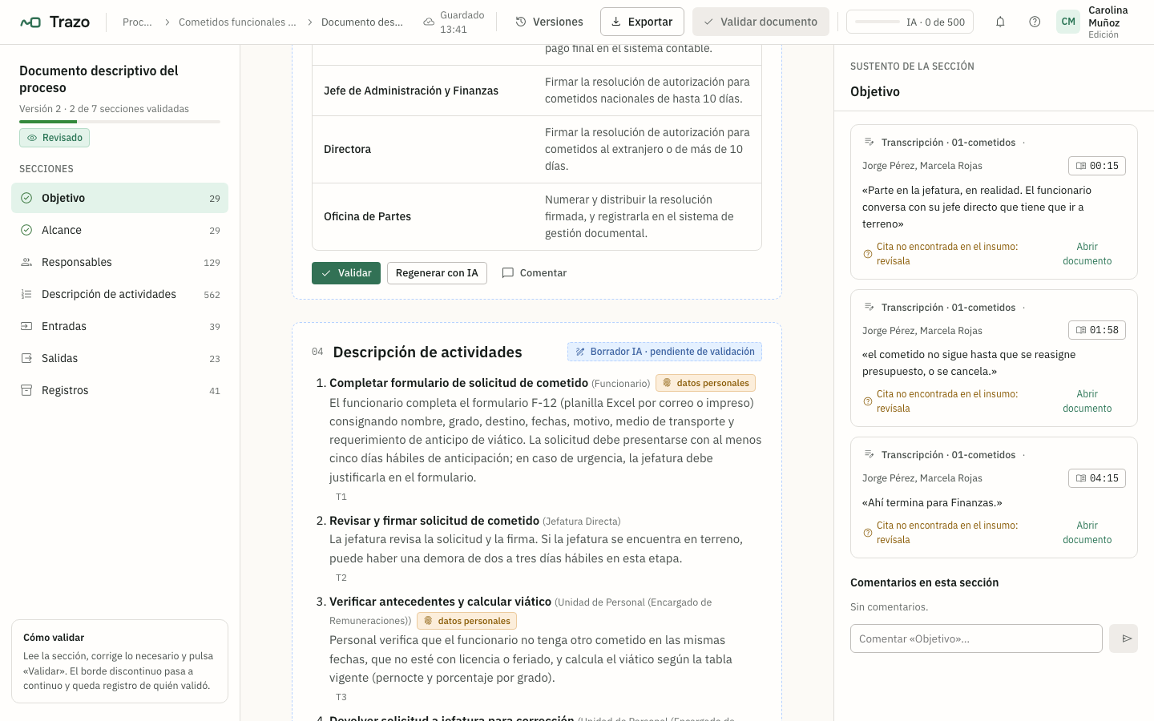The height and width of the screenshot is (721, 1154).
Task: Click the 00:15 timestamp chip
Action: (x=1097, y=166)
